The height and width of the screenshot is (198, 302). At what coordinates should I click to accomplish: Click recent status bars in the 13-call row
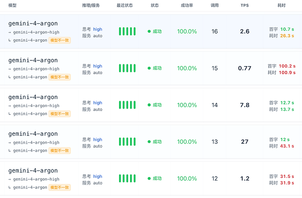(127, 141)
